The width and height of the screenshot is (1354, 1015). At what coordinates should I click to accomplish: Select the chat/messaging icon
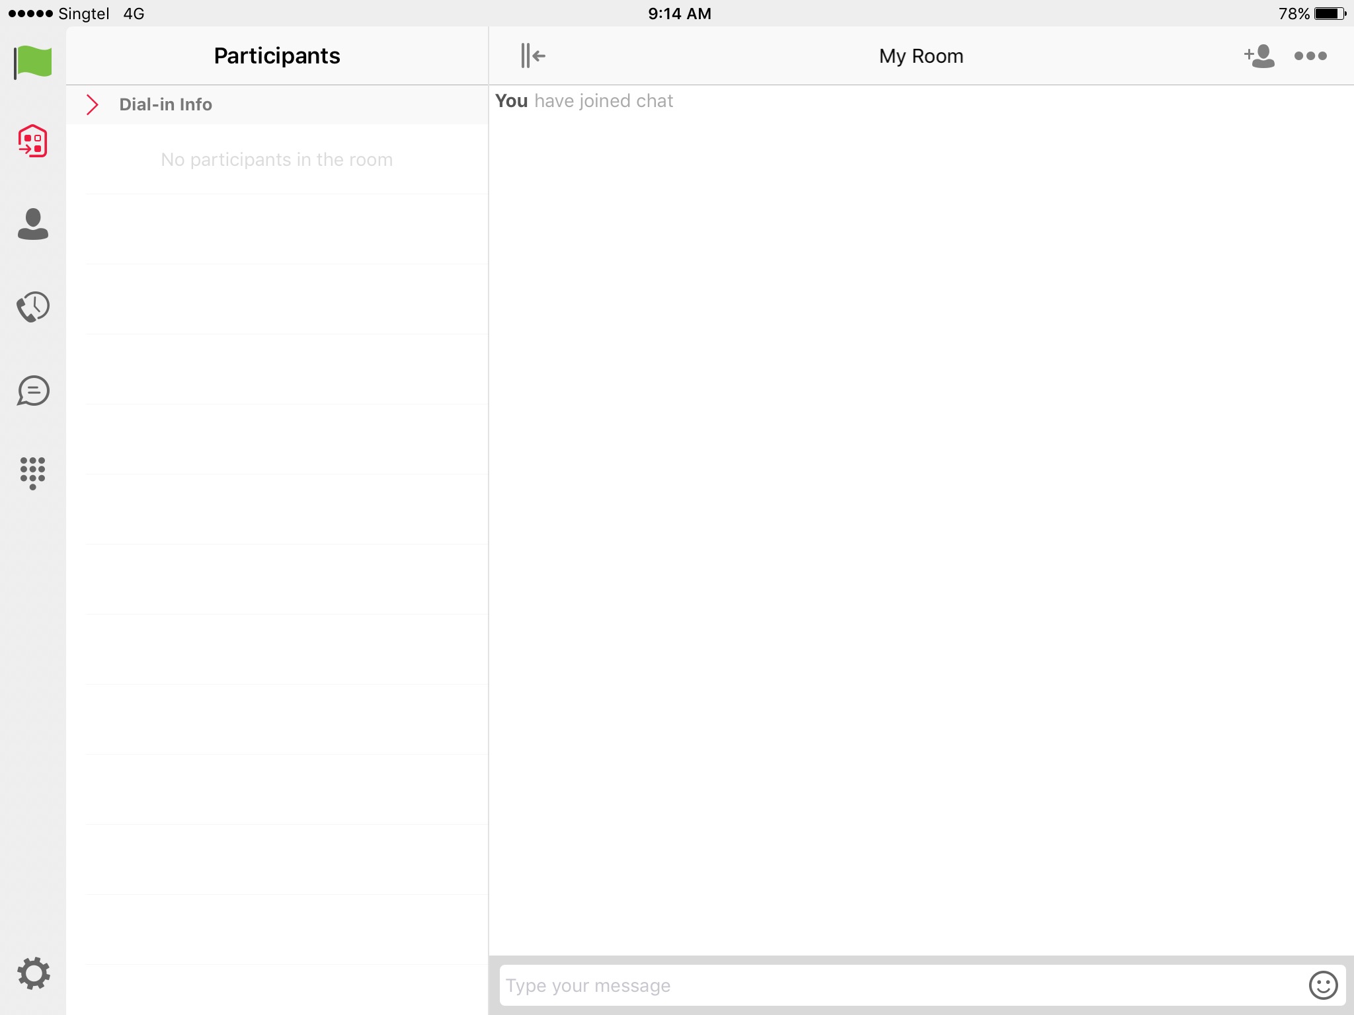(32, 389)
